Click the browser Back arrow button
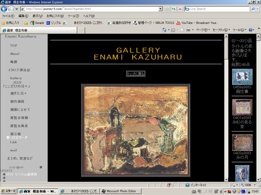The image size is (261, 195). tap(4, 9)
